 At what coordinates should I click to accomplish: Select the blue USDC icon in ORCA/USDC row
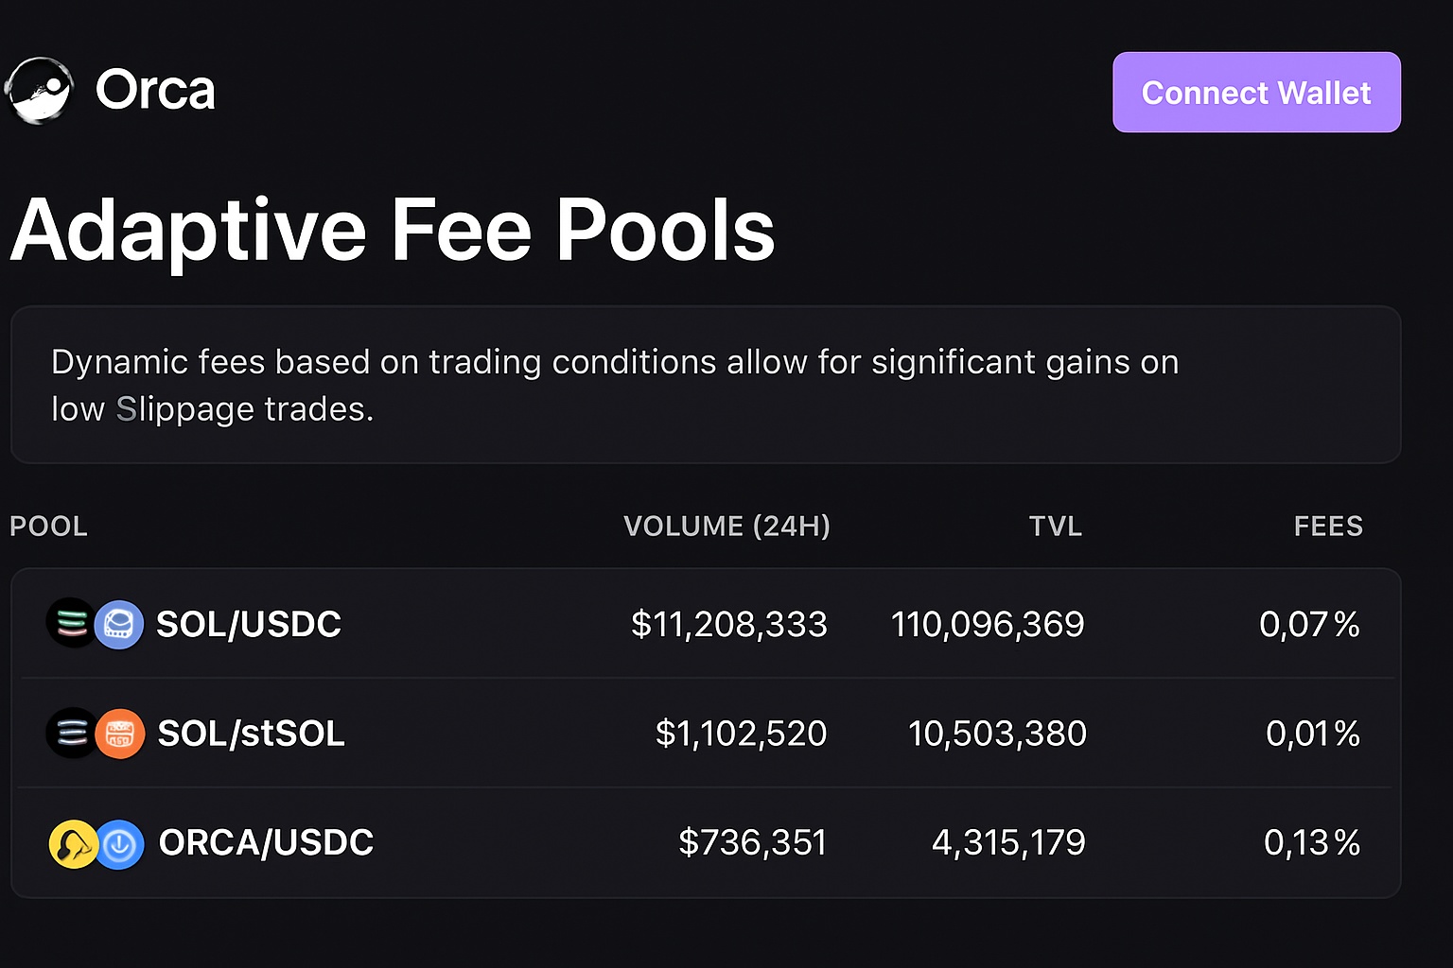[119, 842]
